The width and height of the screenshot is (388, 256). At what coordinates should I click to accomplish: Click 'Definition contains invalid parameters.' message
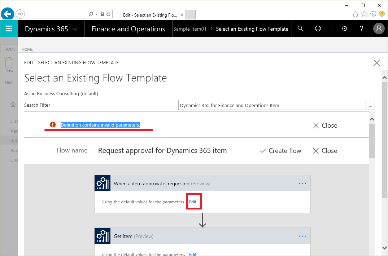click(x=100, y=125)
